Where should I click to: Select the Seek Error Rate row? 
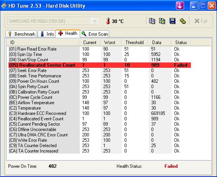pos(100,70)
